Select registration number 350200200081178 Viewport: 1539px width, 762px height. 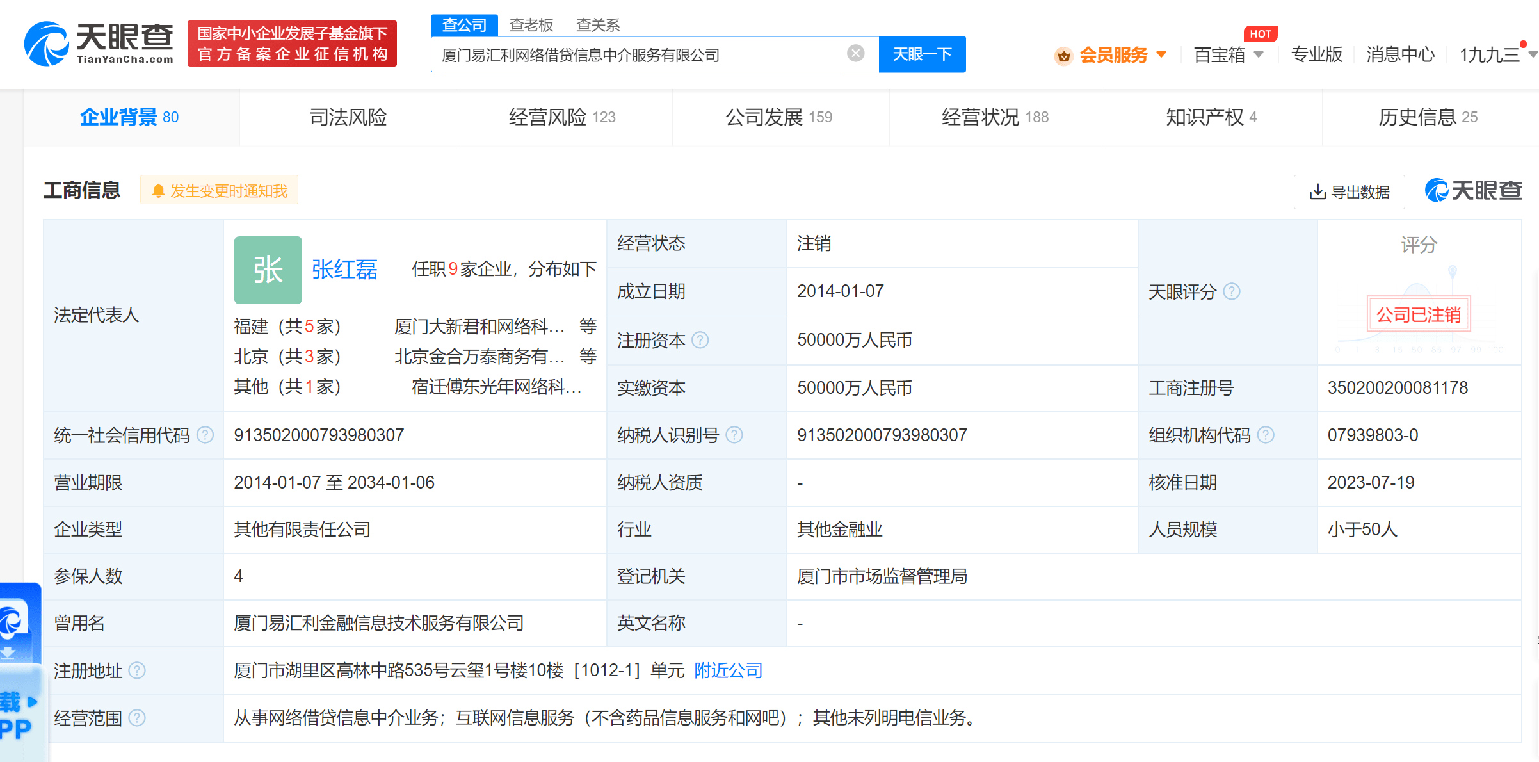pyautogui.click(x=1398, y=388)
